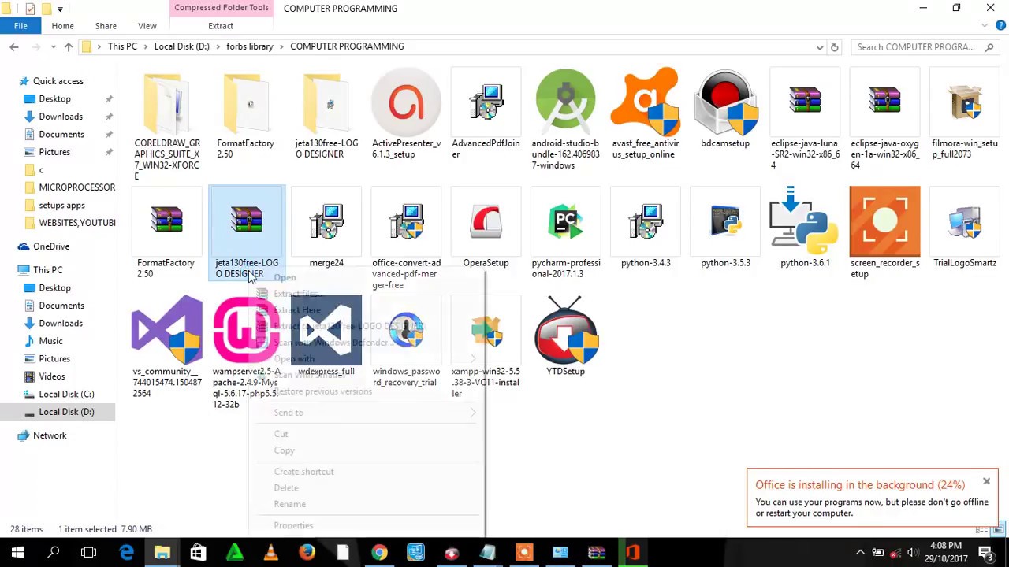This screenshot has width=1009, height=567.
Task: Open MICROPROCESSOR folder in Quick access
Action: (76, 187)
